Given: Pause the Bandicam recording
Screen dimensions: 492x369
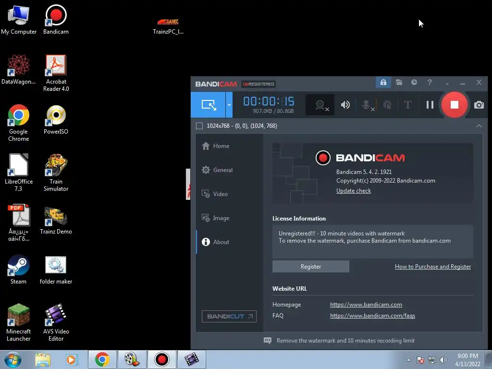Looking at the screenshot, I should tap(430, 105).
